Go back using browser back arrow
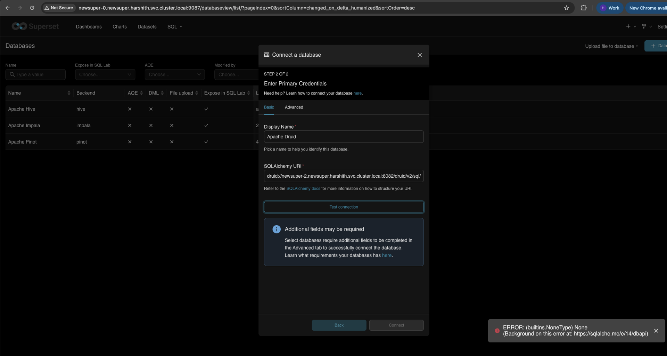 tap(8, 8)
